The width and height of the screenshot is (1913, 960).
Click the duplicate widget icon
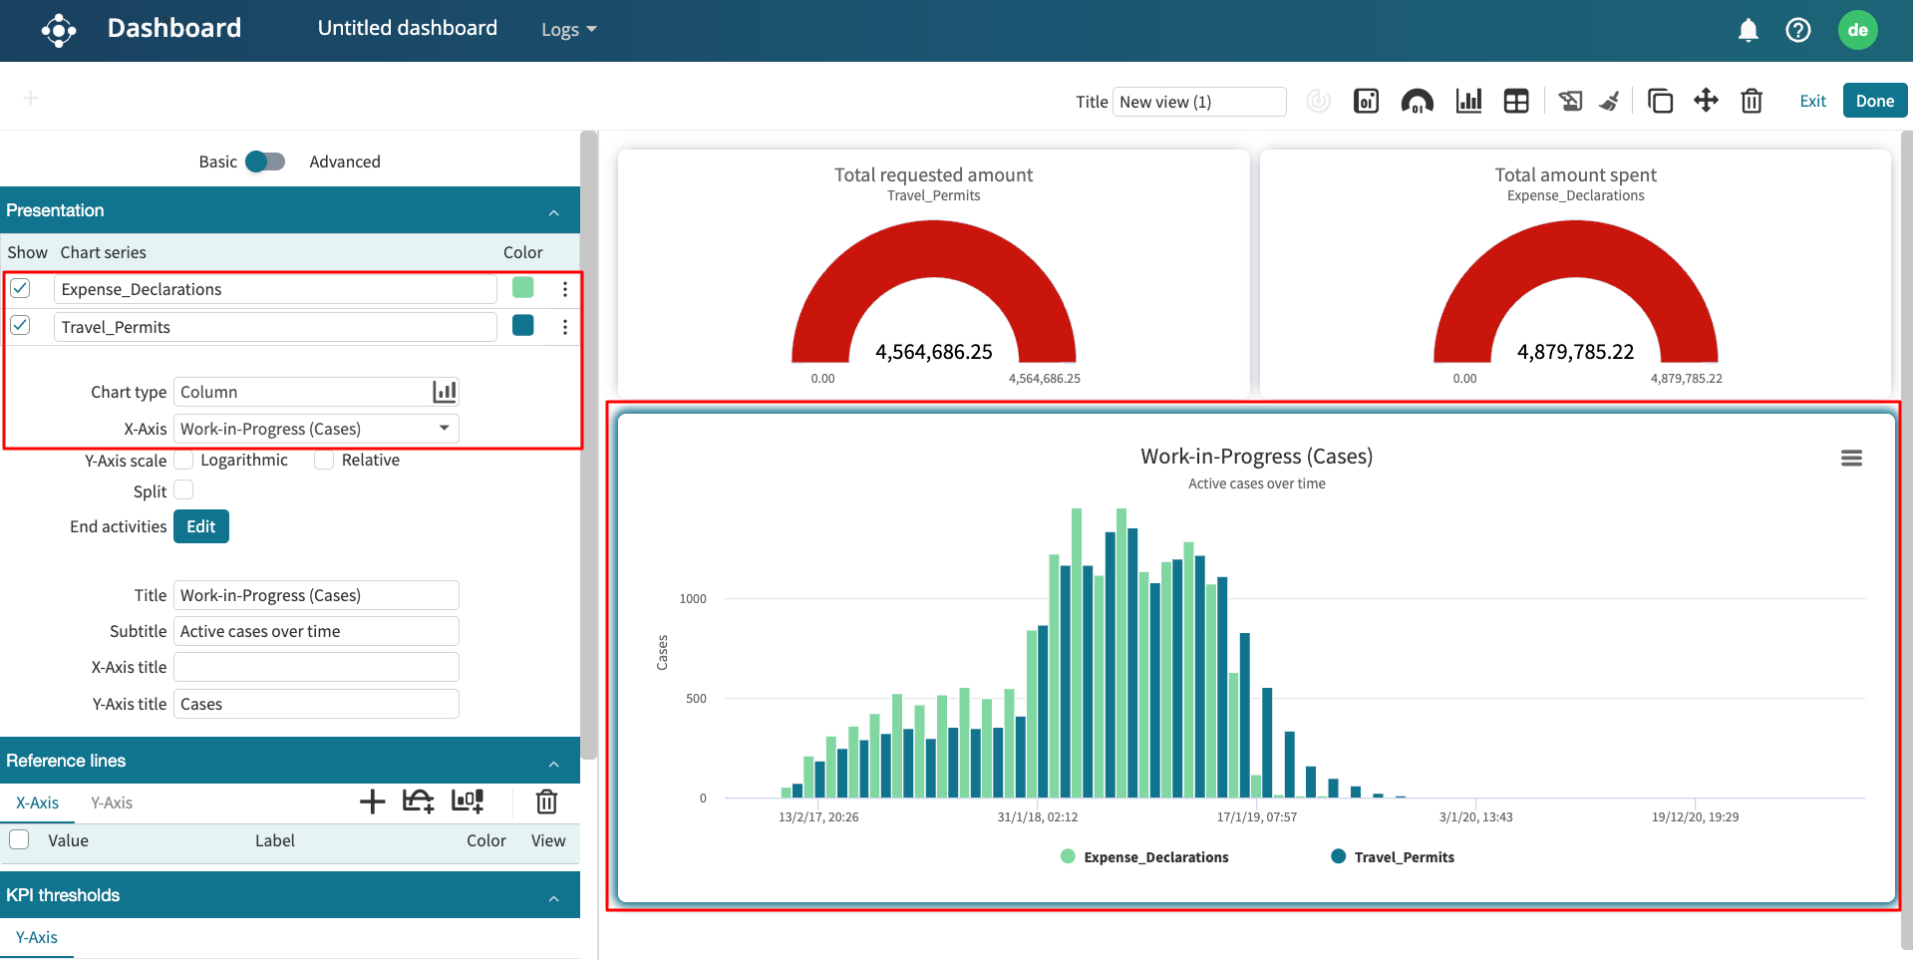pos(1660,101)
